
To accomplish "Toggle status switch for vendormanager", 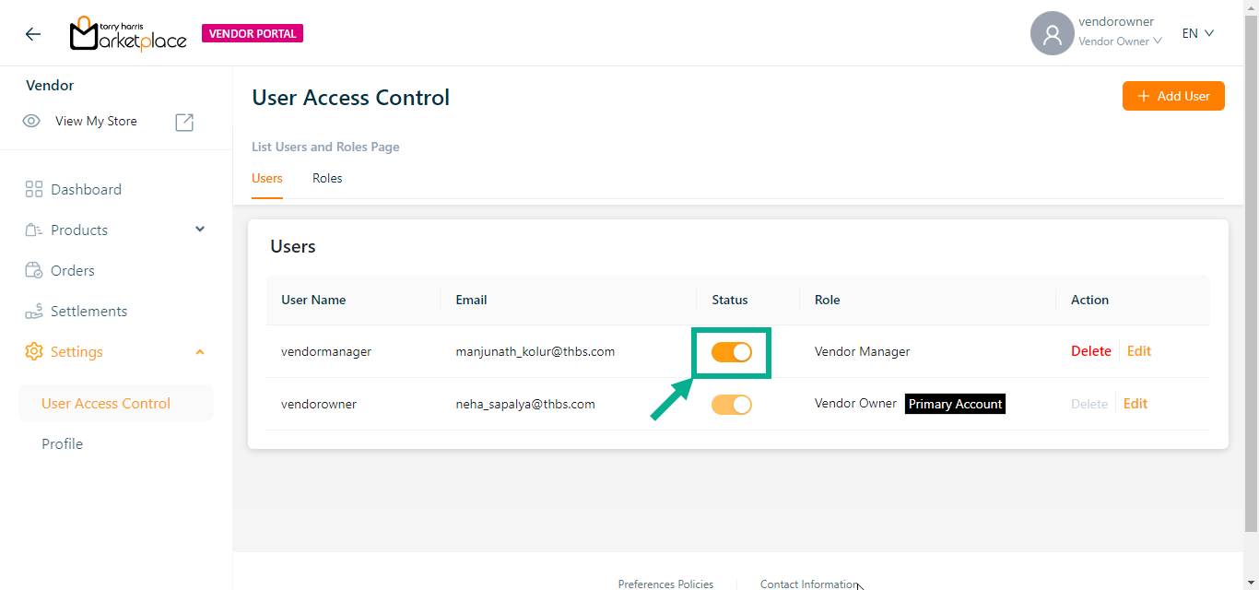I will click(732, 351).
